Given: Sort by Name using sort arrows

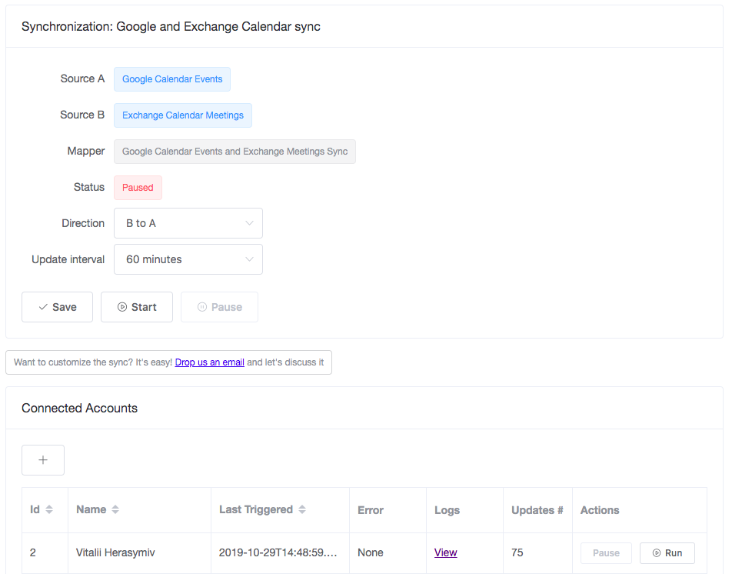Looking at the screenshot, I should pyautogui.click(x=115, y=509).
